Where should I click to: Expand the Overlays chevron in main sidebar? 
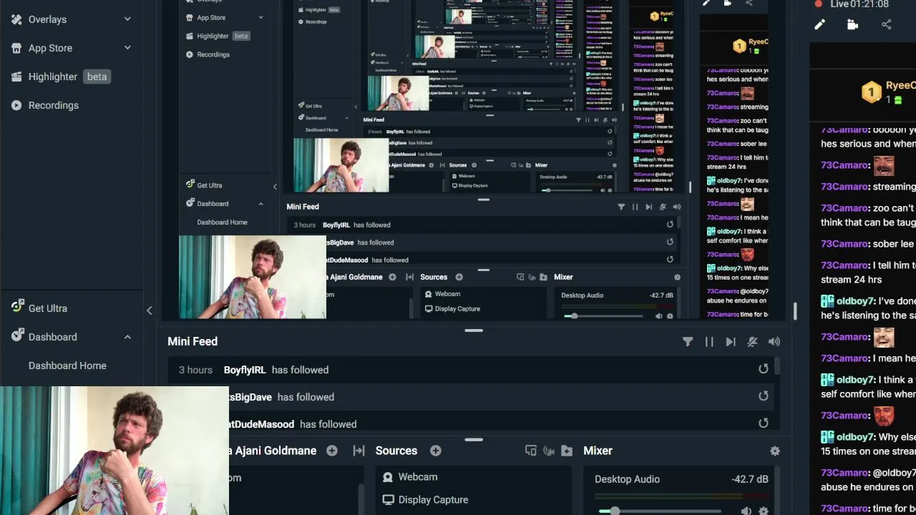tap(127, 19)
